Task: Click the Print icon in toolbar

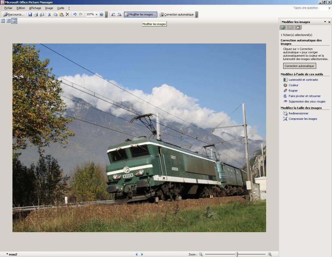Action: pos(36,14)
